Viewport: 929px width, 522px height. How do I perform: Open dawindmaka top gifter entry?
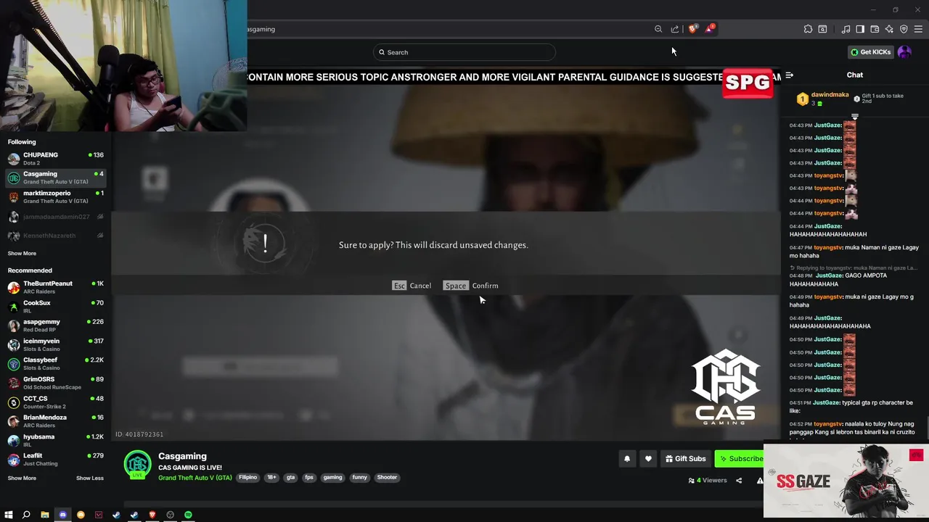tap(823, 99)
